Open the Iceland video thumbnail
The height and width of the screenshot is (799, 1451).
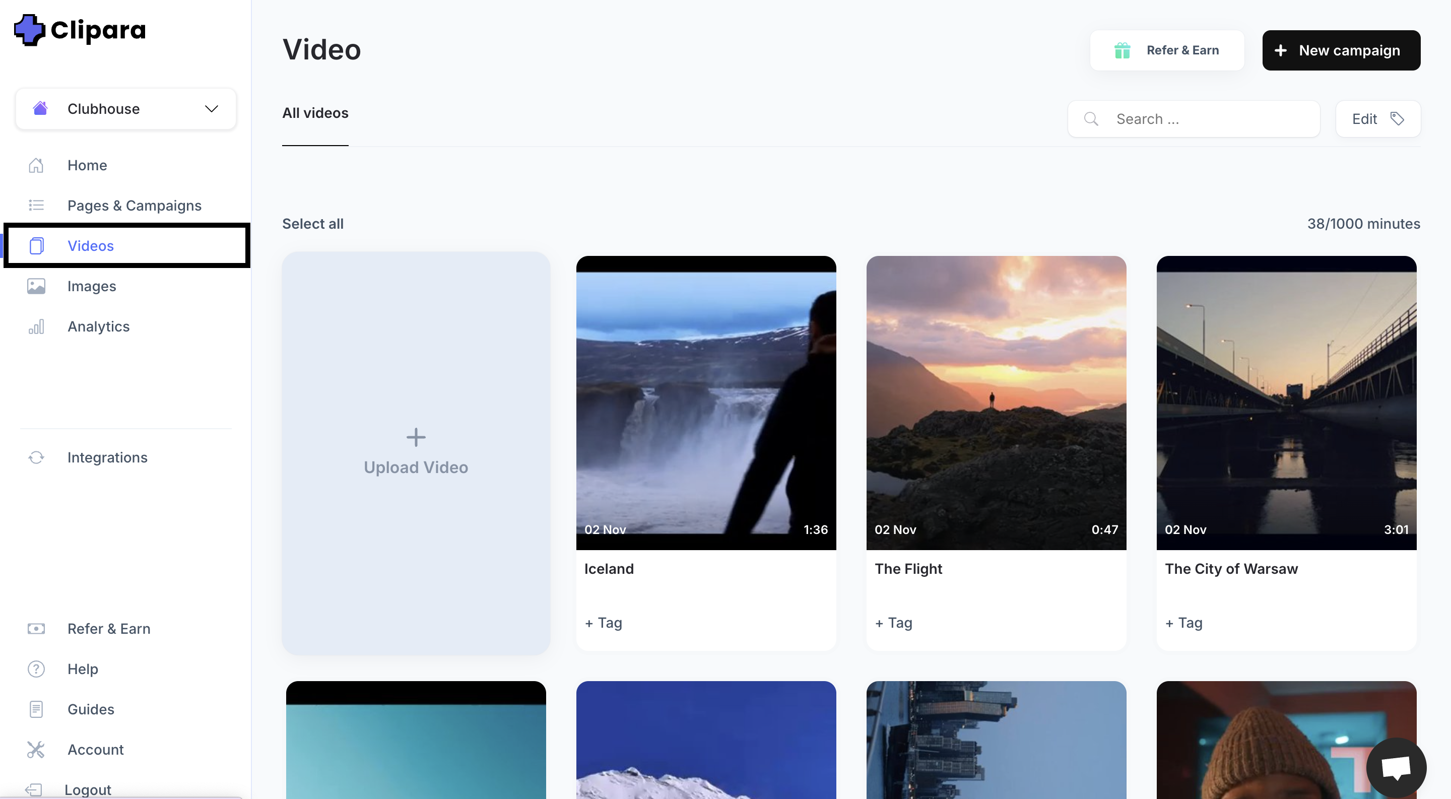(706, 403)
